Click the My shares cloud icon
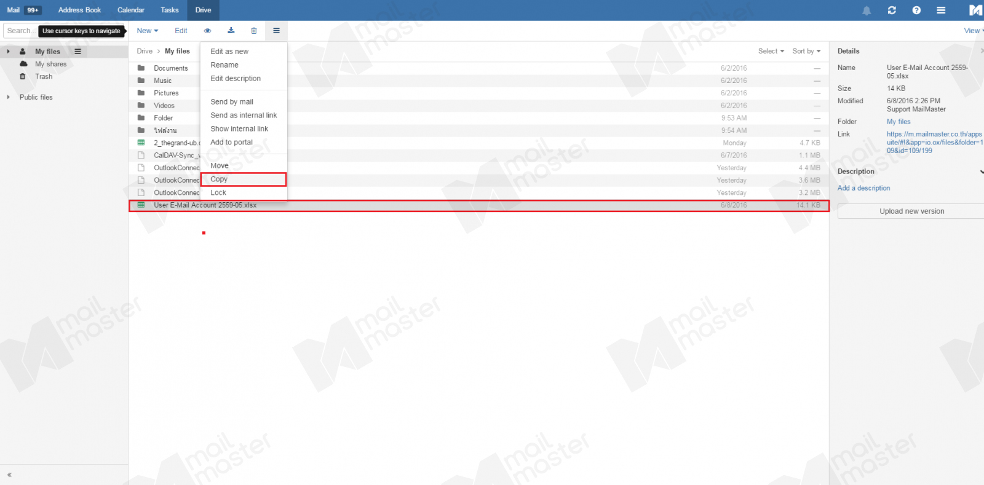 click(23, 64)
